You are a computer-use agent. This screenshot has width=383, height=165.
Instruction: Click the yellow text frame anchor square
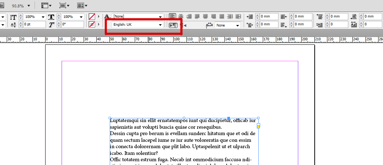coord(258,127)
